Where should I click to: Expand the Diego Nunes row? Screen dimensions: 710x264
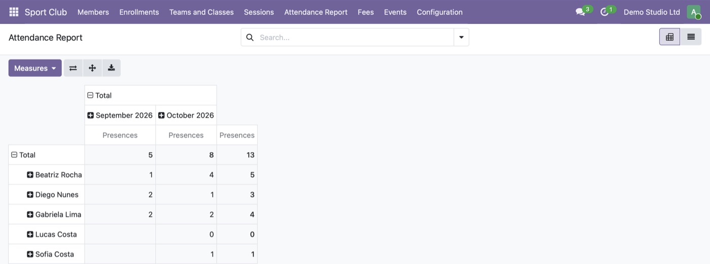click(x=47, y=194)
